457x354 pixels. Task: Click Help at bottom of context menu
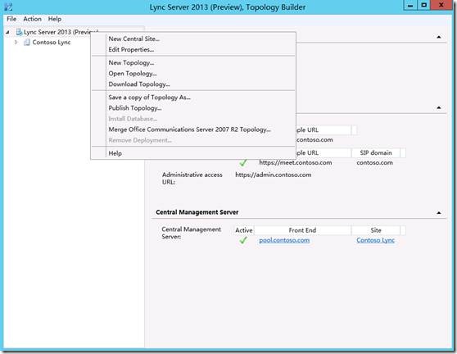115,153
